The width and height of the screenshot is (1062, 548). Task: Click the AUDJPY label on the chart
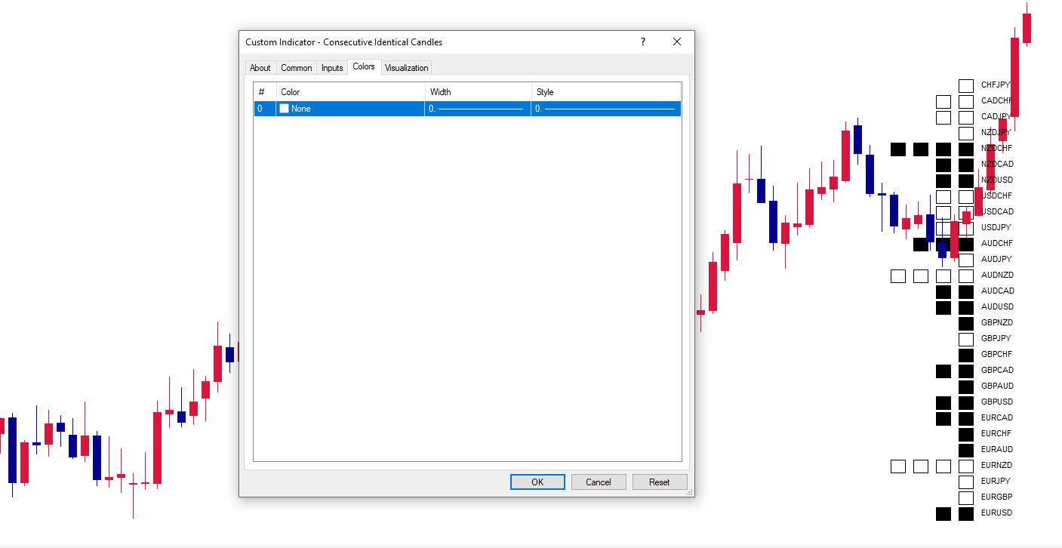click(996, 259)
